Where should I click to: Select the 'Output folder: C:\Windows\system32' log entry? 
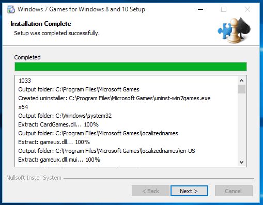(65, 116)
